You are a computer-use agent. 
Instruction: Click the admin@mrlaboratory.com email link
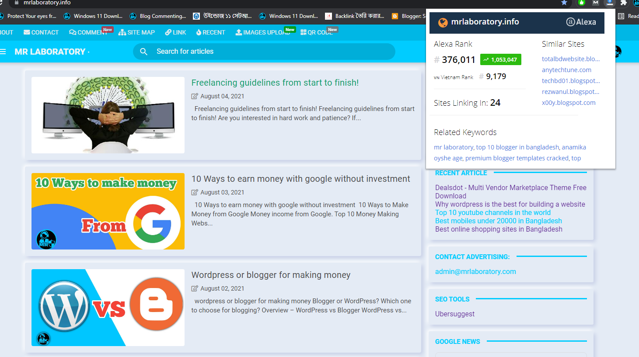click(x=475, y=272)
